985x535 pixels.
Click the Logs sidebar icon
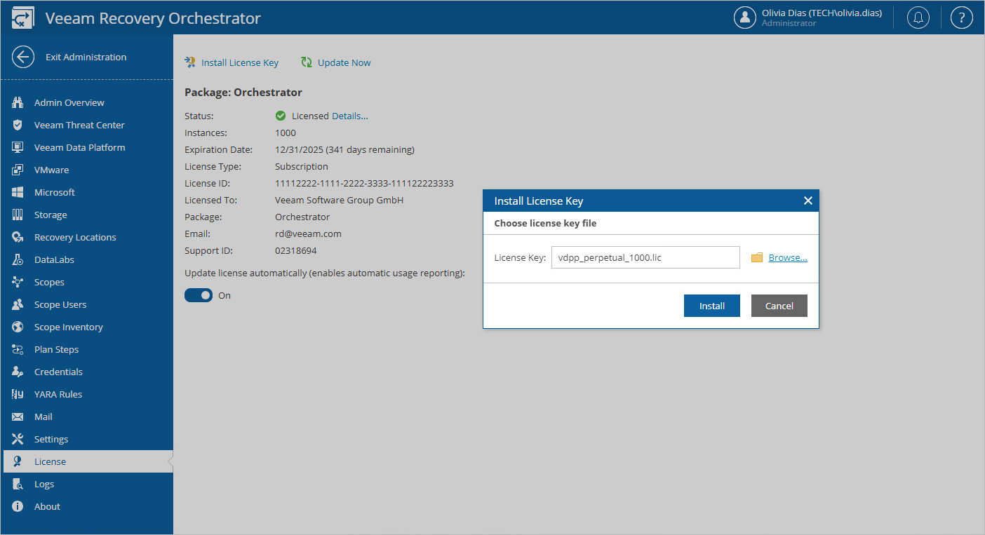(18, 484)
